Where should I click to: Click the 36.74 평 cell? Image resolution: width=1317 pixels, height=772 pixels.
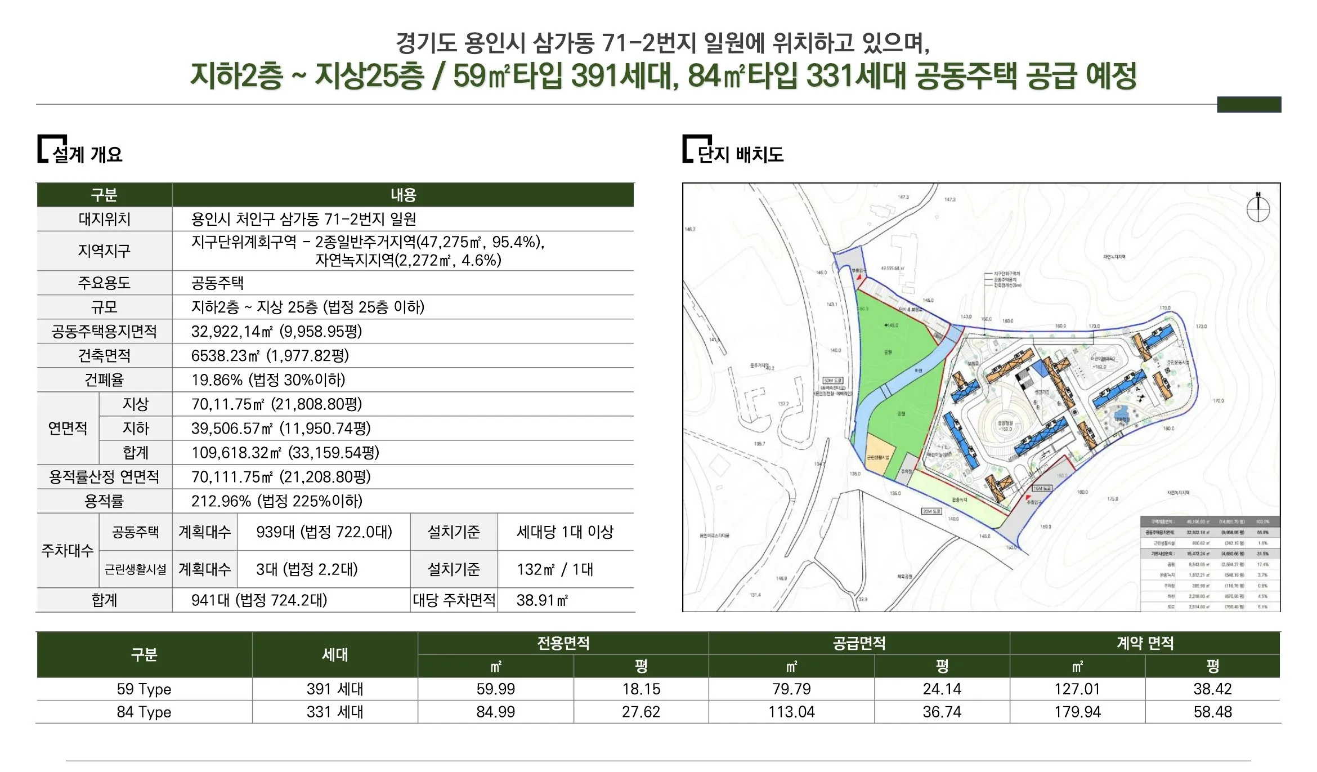(x=942, y=712)
